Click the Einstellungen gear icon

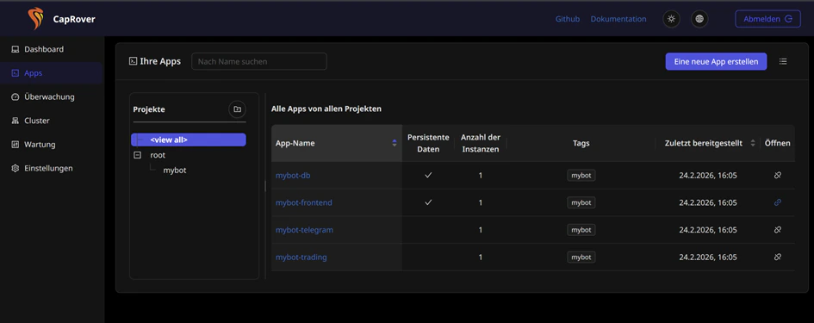pos(15,168)
